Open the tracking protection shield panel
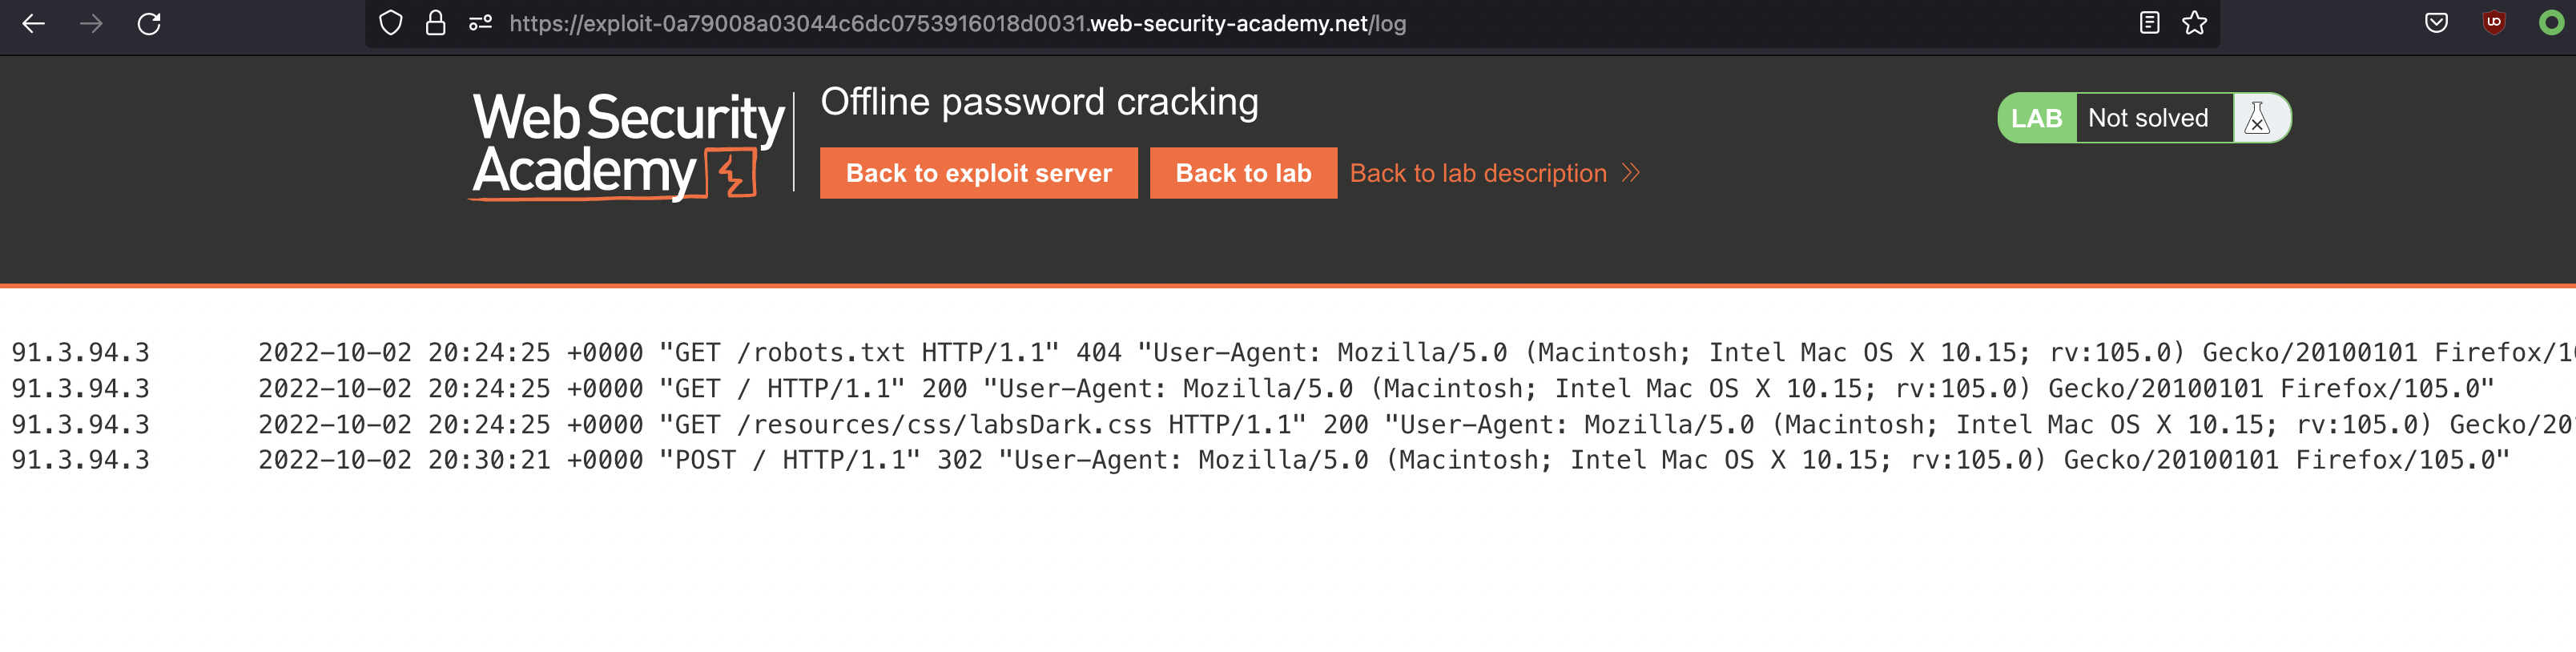2576x652 pixels. (391, 24)
